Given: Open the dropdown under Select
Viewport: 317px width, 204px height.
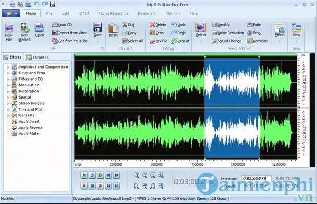Looking at the screenshot, I should [201, 42].
